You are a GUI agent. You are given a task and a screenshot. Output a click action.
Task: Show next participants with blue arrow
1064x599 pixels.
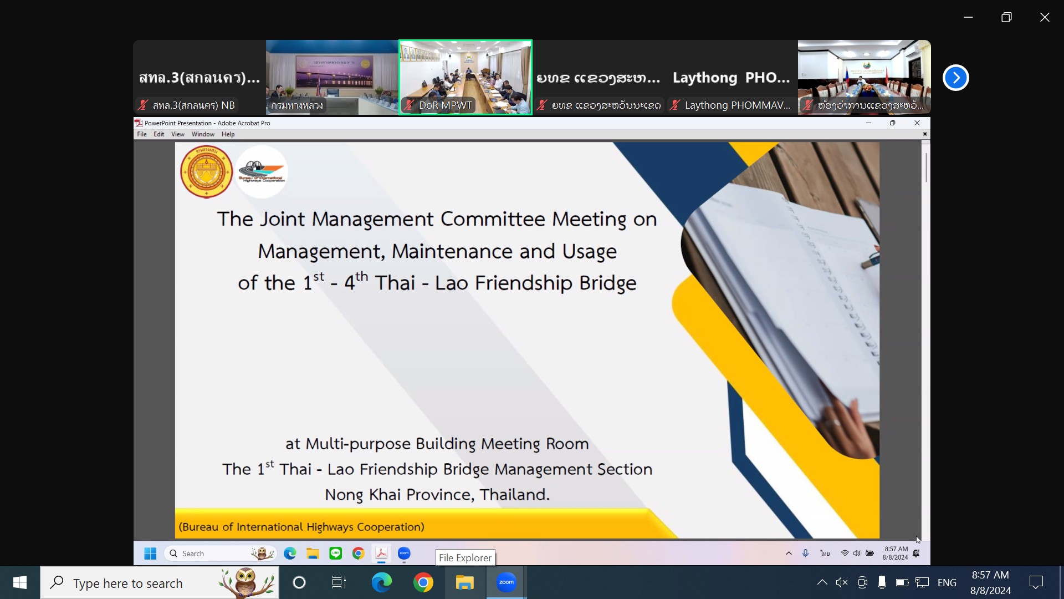[x=955, y=78]
